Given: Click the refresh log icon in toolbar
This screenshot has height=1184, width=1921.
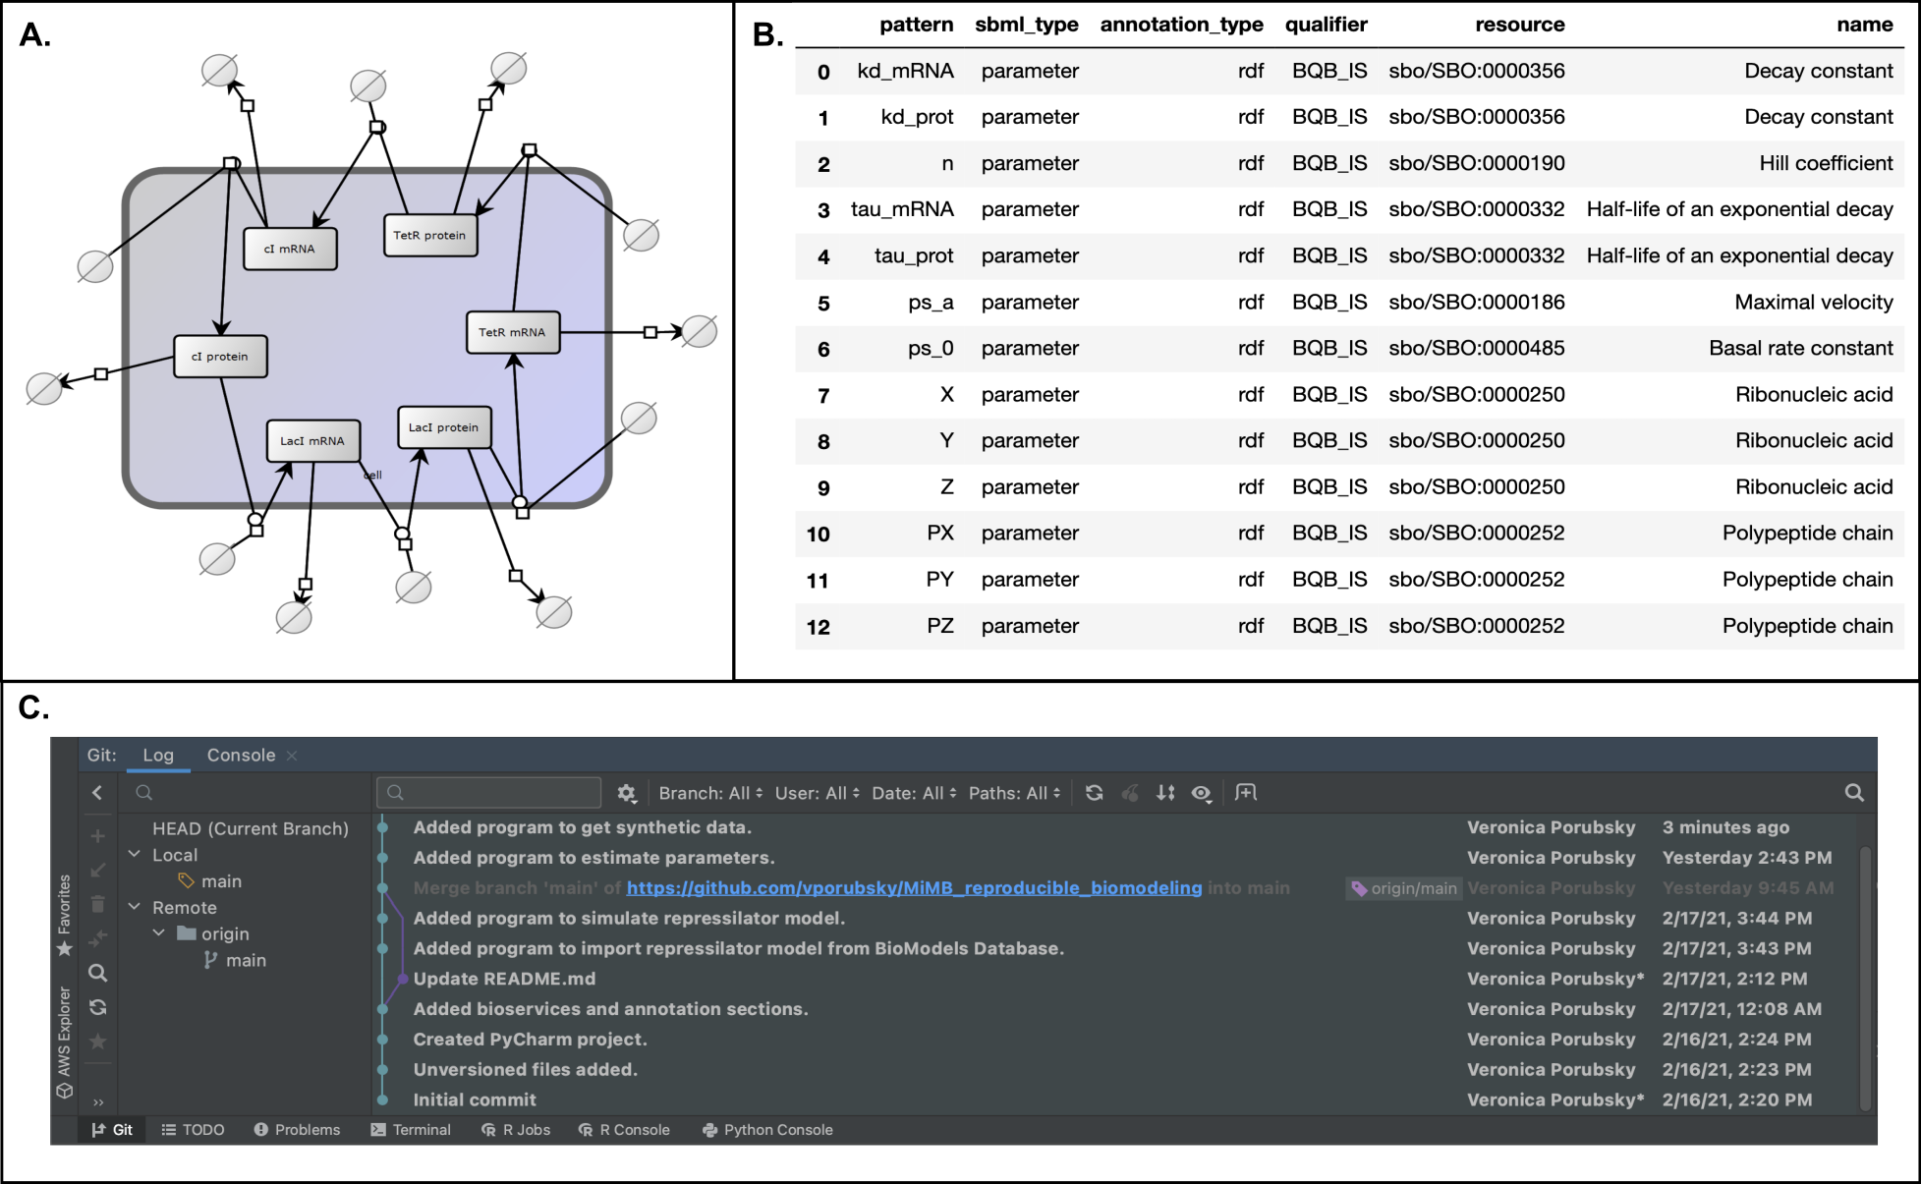Looking at the screenshot, I should [1094, 793].
